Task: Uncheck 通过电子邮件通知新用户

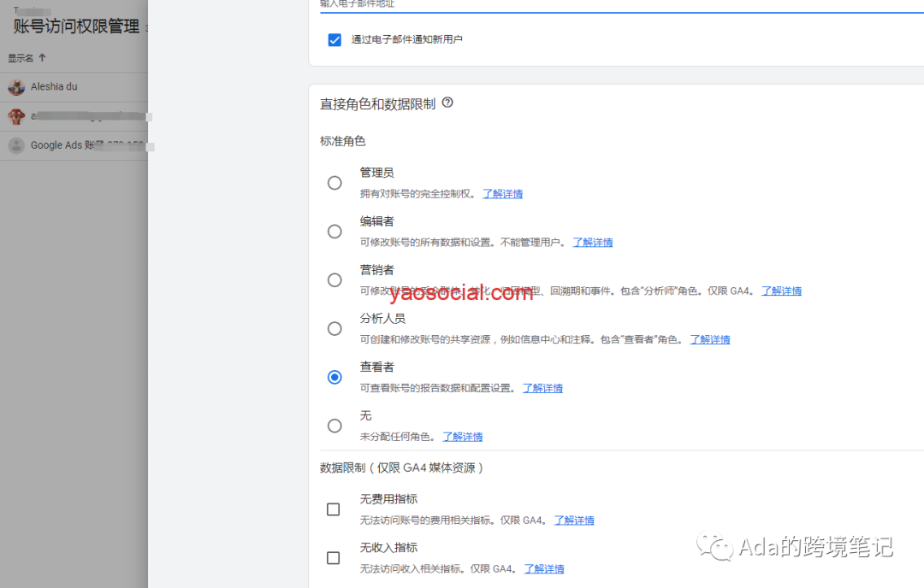Action: pyautogui.click(x=335, y=39)
